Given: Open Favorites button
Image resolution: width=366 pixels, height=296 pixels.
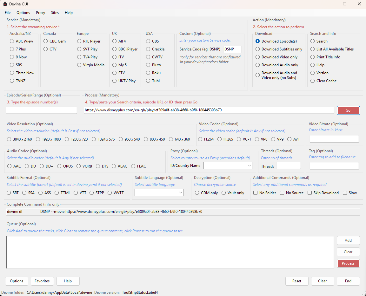Looking at the screenshot, I should click(42, 281).
